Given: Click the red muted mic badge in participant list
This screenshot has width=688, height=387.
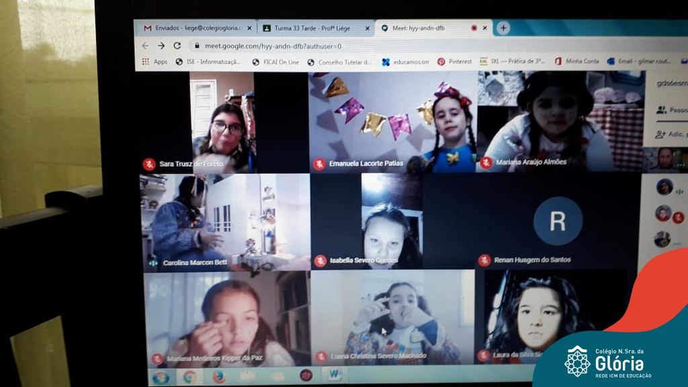Looking at the screenshot, I should pyautogui.click(x=679, y=217).
